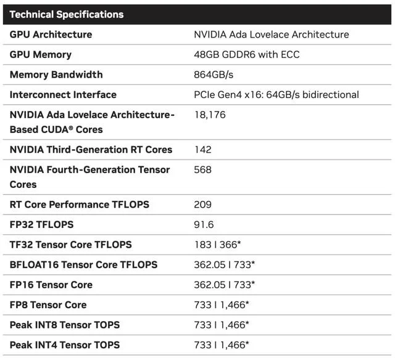Click the FP8 Tensor Core label

click(48, 304)
